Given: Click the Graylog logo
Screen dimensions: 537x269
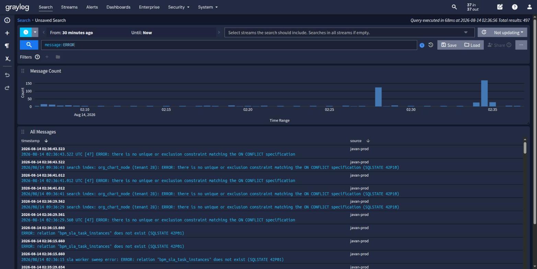Looking at the screenshot, I should click(x=17, y=7).
